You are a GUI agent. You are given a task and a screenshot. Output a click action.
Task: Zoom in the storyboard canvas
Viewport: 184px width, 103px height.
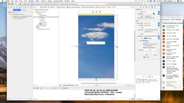click(101, 85)
